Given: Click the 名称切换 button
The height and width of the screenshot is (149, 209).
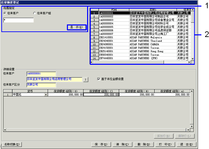Looking at the screenshot, I should (13, 144).
